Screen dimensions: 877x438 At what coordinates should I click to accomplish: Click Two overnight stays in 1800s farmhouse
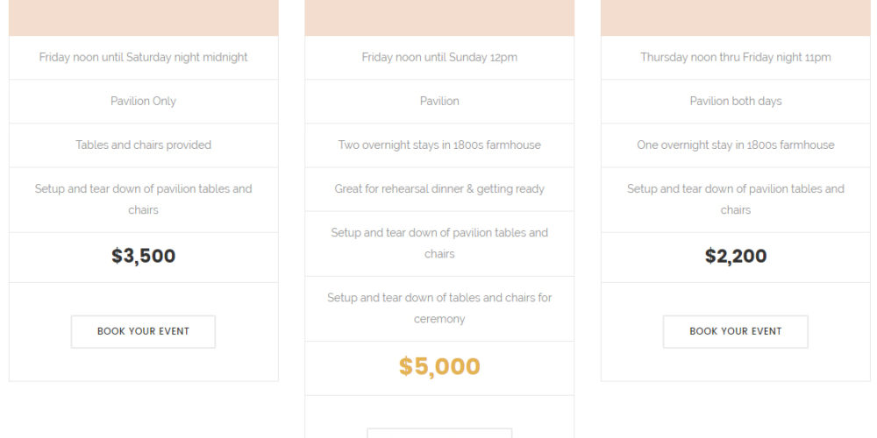pyautogui.click(x=439, y=145)
